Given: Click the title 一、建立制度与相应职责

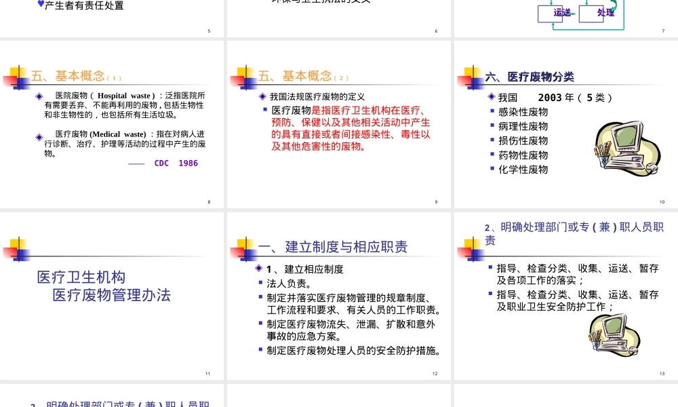Looking at the screenshot, I should point(333,247).
